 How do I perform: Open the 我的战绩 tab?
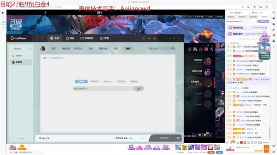[x=66, y=49]
